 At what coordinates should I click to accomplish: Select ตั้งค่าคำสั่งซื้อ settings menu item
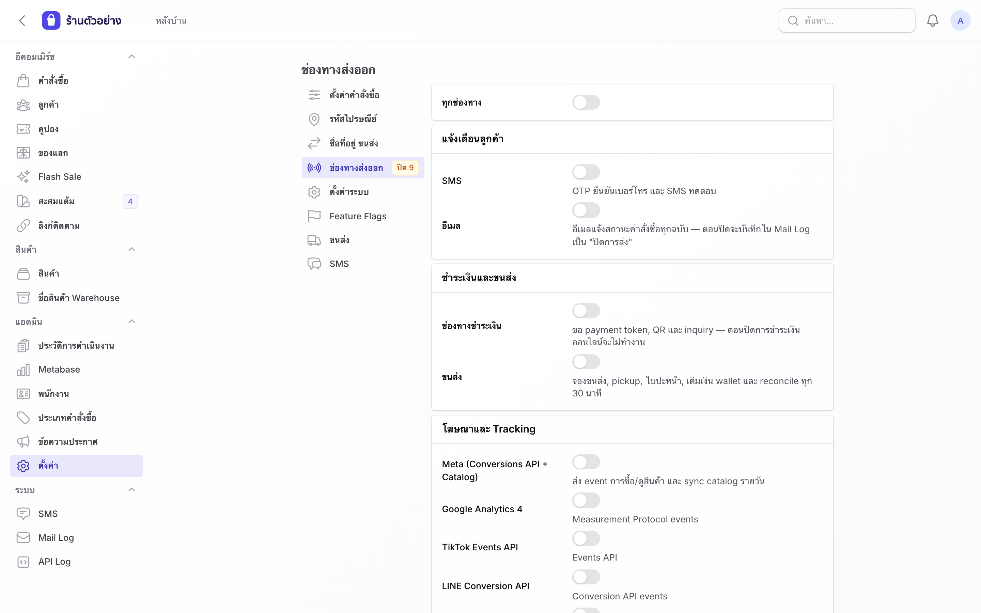click(x=363, y=95)
